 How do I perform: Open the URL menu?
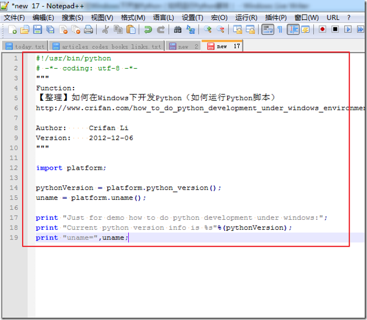tap(333, 18)
